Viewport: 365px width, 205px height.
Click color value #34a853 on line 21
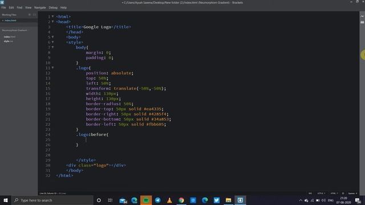click(160, 119)
